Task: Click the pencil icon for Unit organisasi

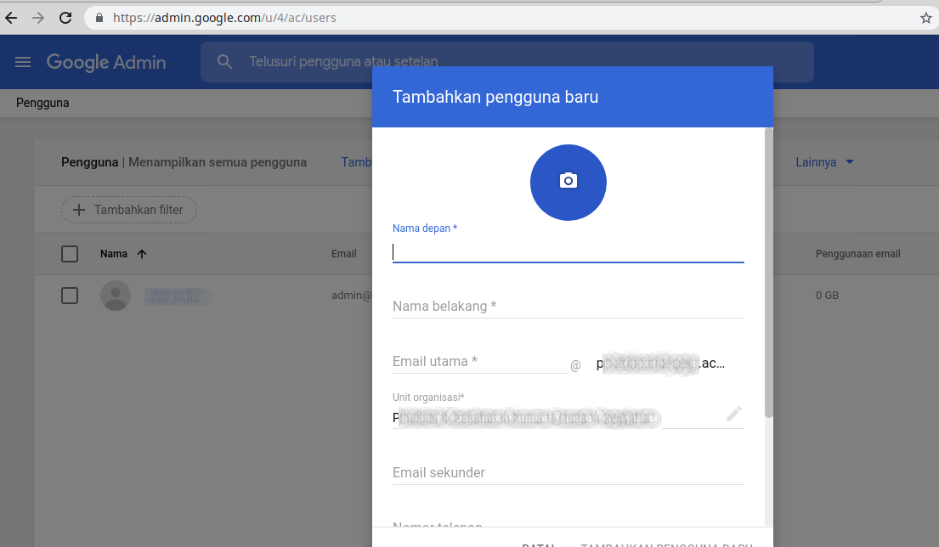Action: point(733,414)
